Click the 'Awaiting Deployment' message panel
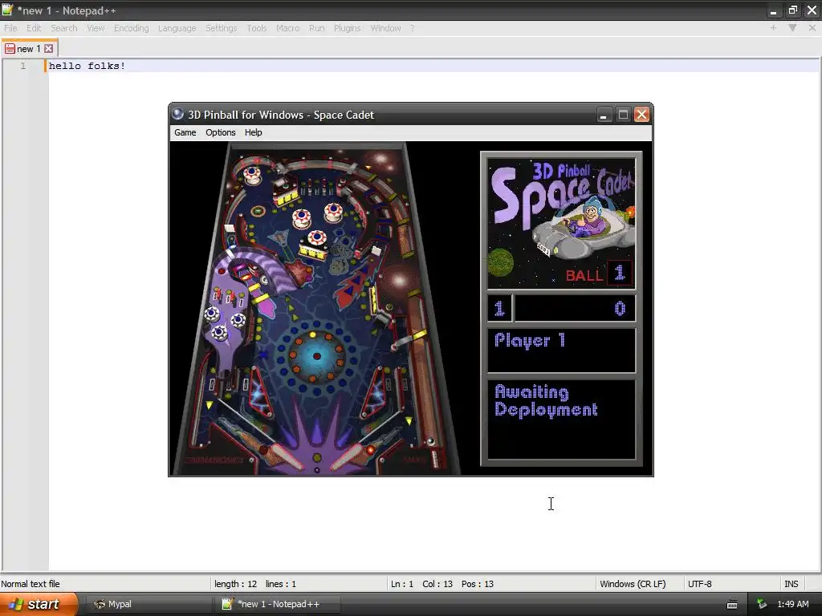This screenshot has height=616, width=822. click(x=561, y=419)
